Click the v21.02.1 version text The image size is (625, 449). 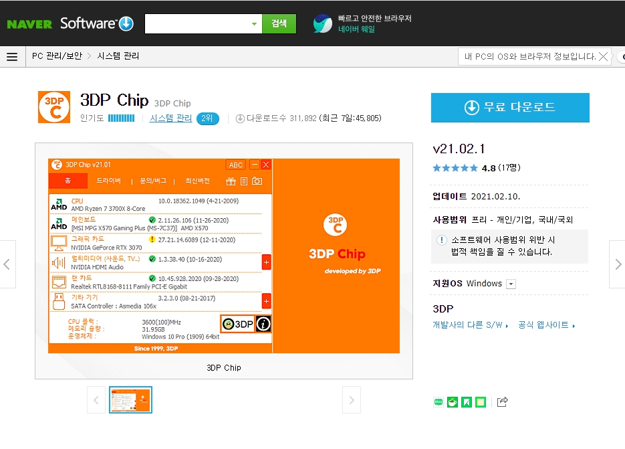point(459,149)
